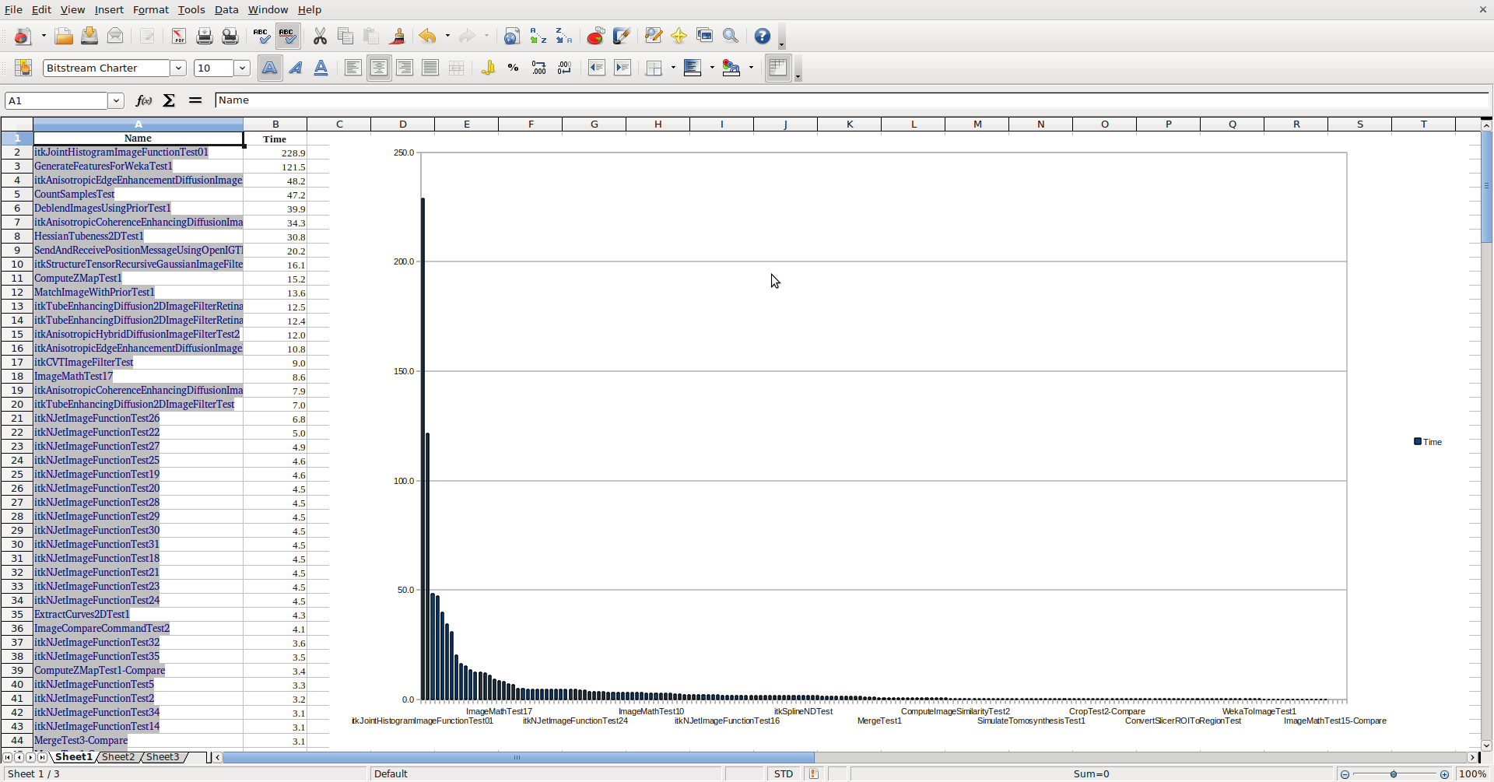Viewport: 1494px width, 782px height.
Task: Click the Open file folder icon
Action: (x=64, y=36)
